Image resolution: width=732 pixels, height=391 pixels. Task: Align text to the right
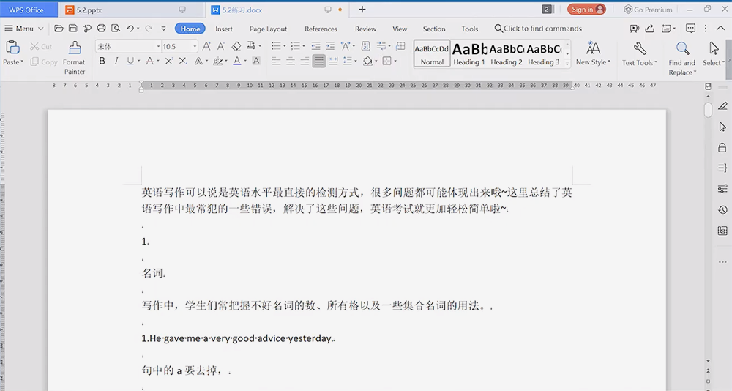(305, 61)
